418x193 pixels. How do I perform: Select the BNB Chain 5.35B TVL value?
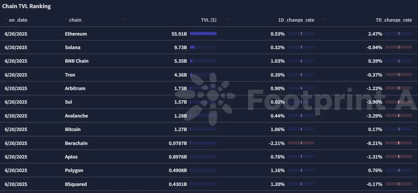tap(180, 61)
